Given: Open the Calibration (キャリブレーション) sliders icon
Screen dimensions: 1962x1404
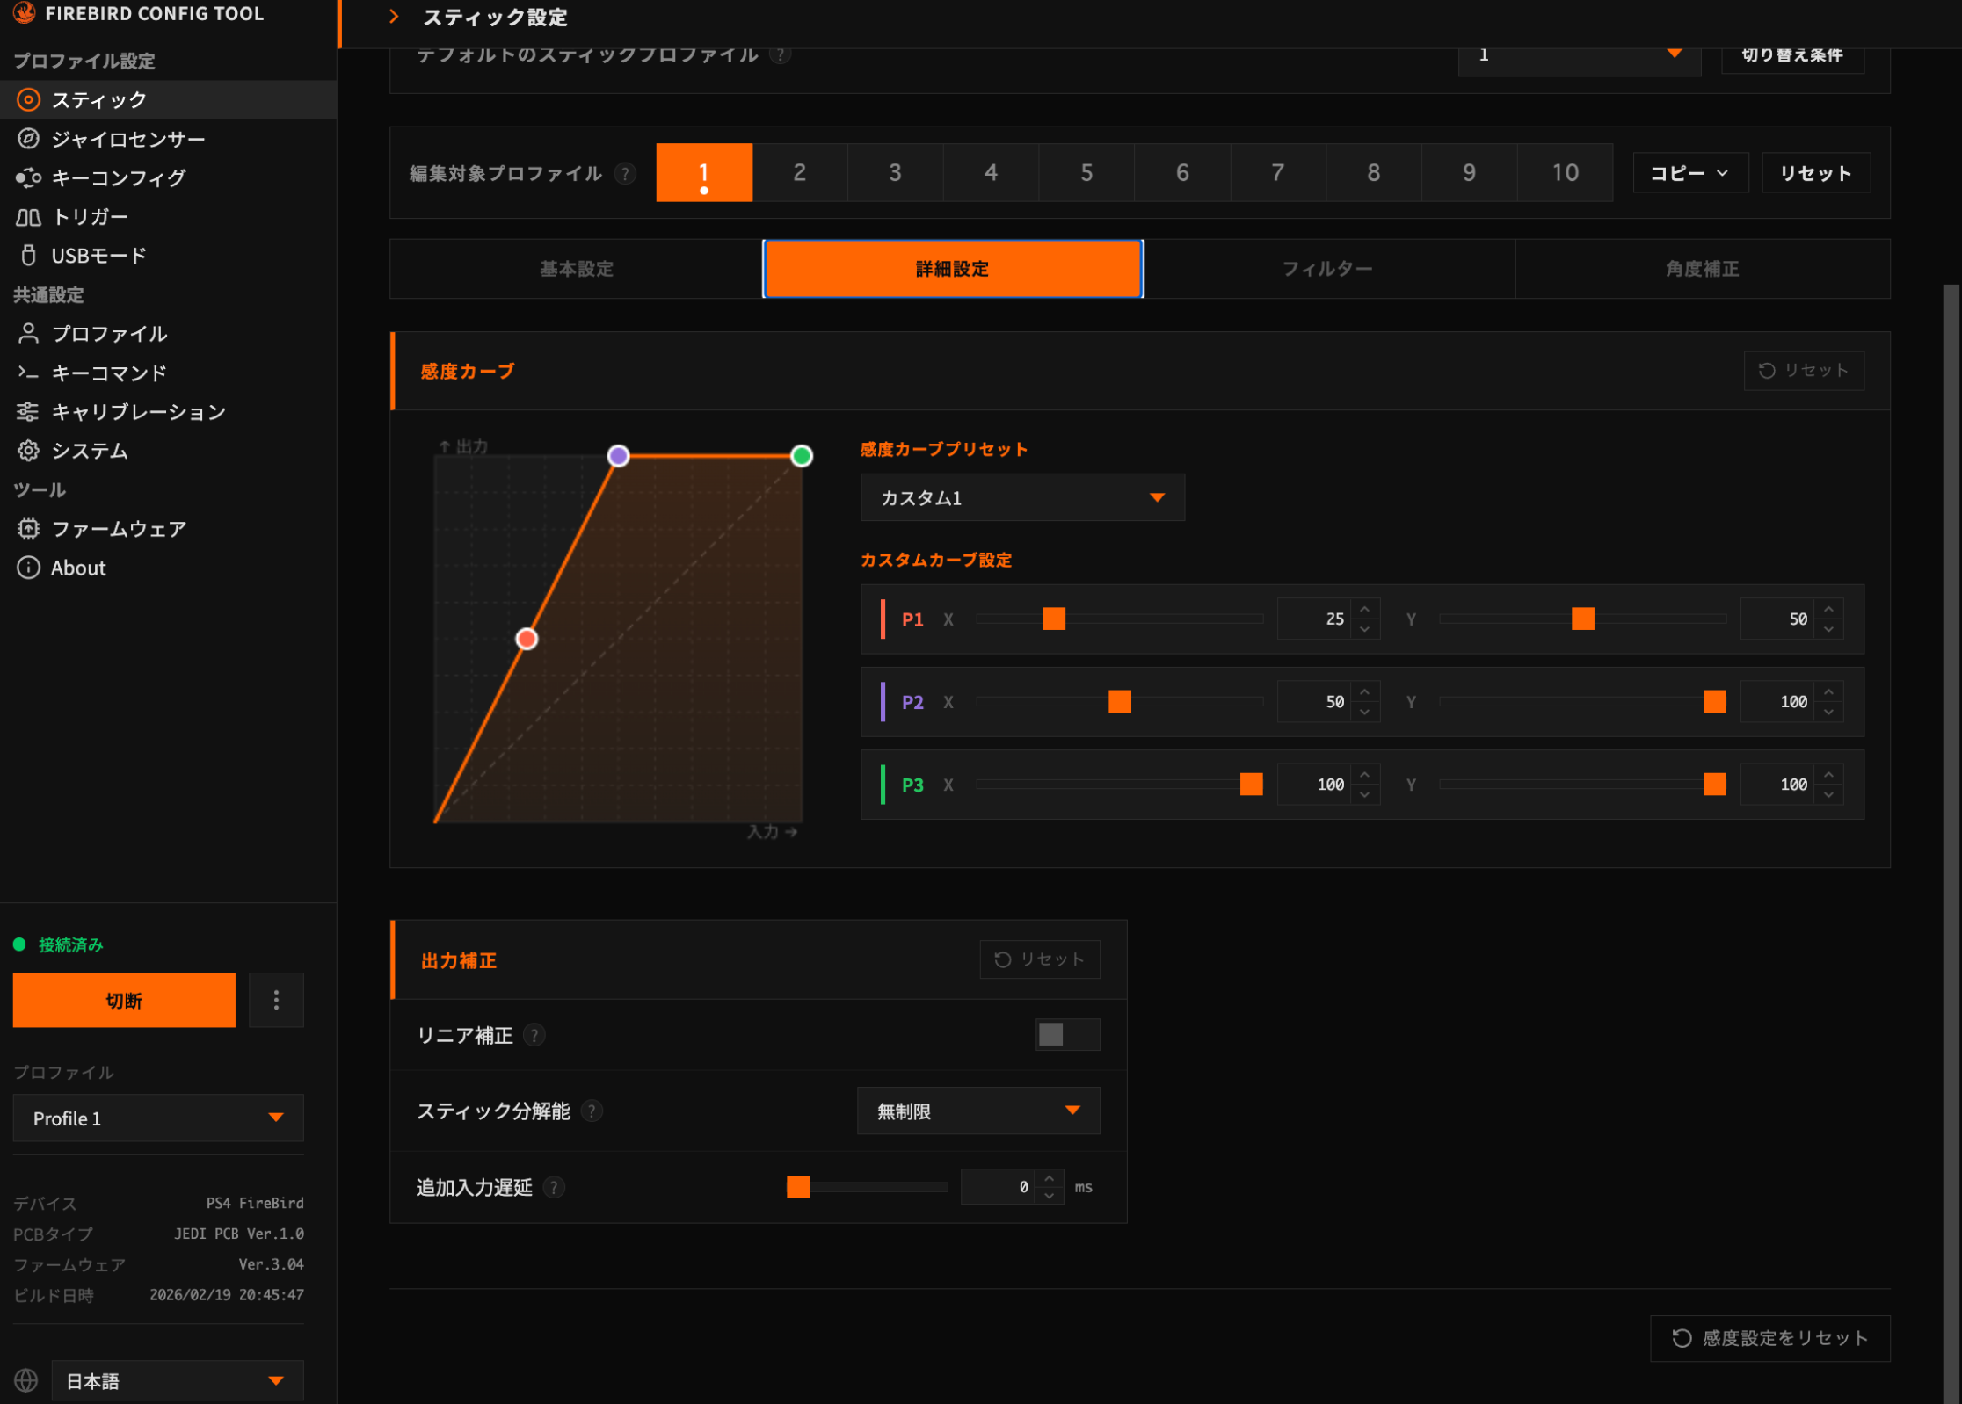Looking at the screenshot, I should tap(28, 412).
